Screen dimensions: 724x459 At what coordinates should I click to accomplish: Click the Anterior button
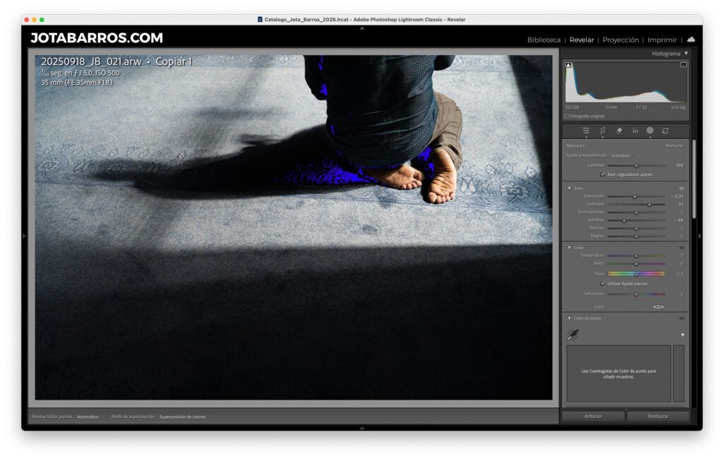[x=593, y=416]
